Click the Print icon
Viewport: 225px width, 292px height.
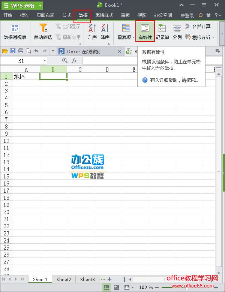pyautogui.click(x=21, y=51)
